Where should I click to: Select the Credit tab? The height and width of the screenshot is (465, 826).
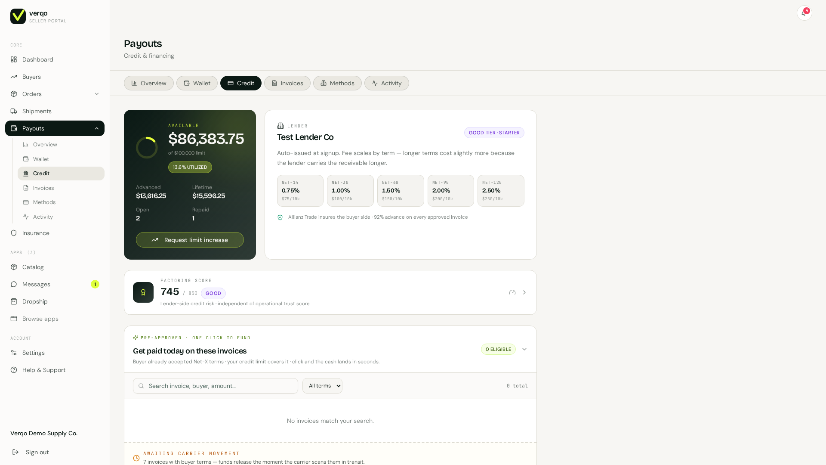click(241, 83)
